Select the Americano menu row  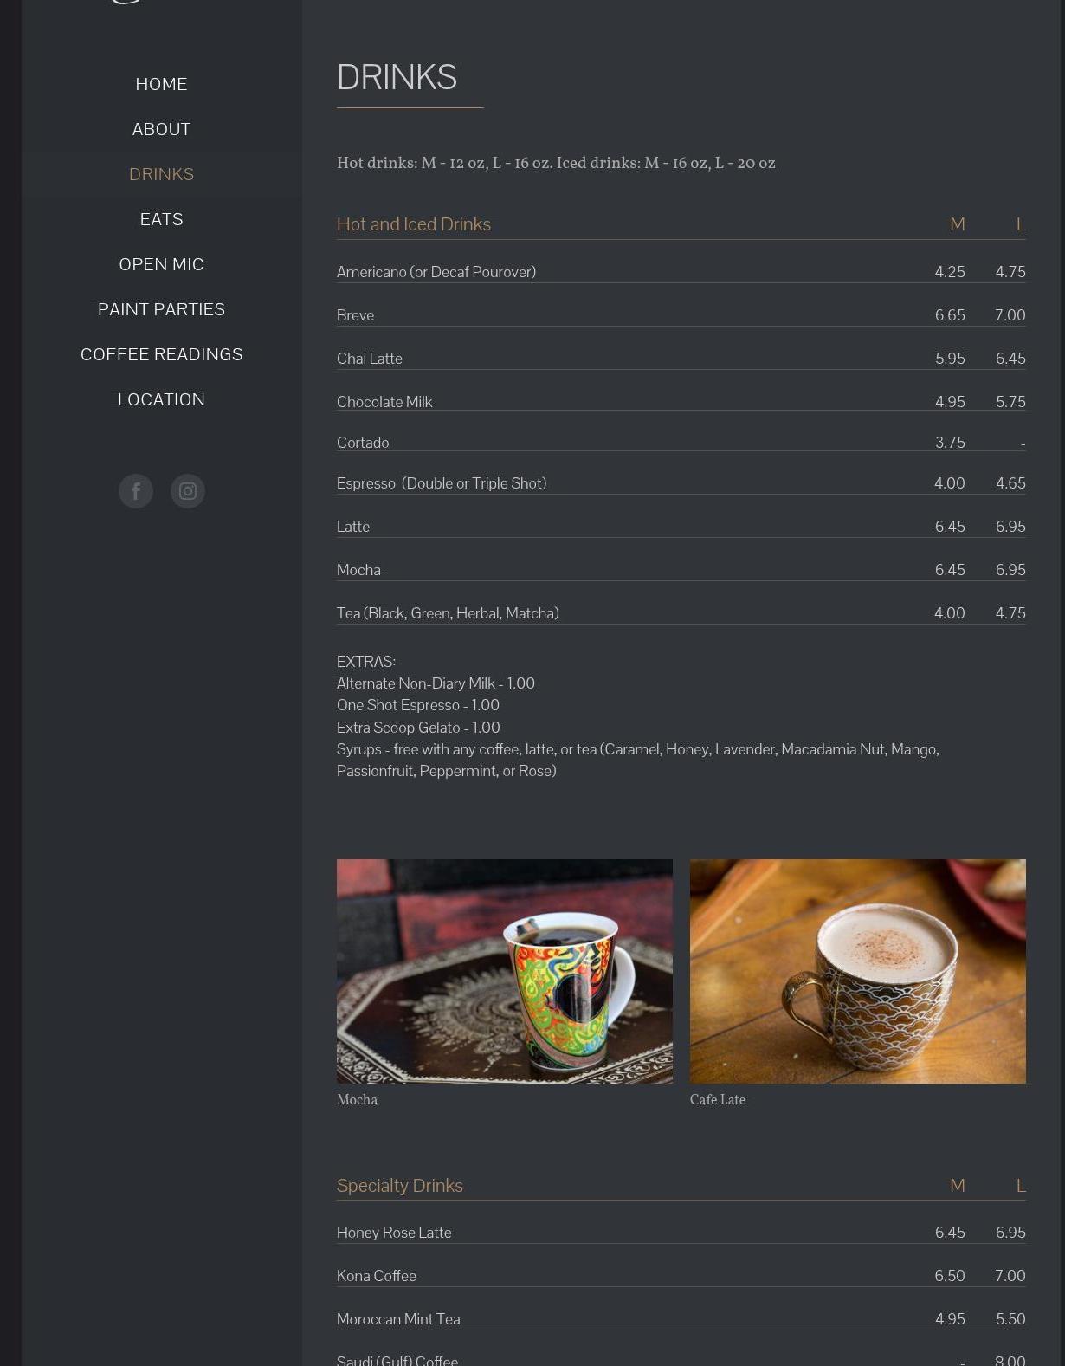pos(681,272)
